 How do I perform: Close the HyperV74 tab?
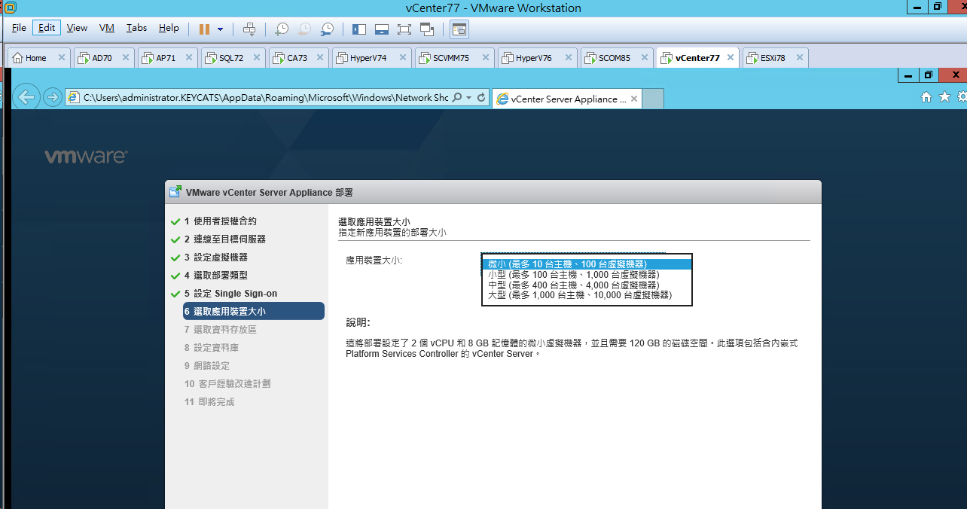[x=401, y=58]
